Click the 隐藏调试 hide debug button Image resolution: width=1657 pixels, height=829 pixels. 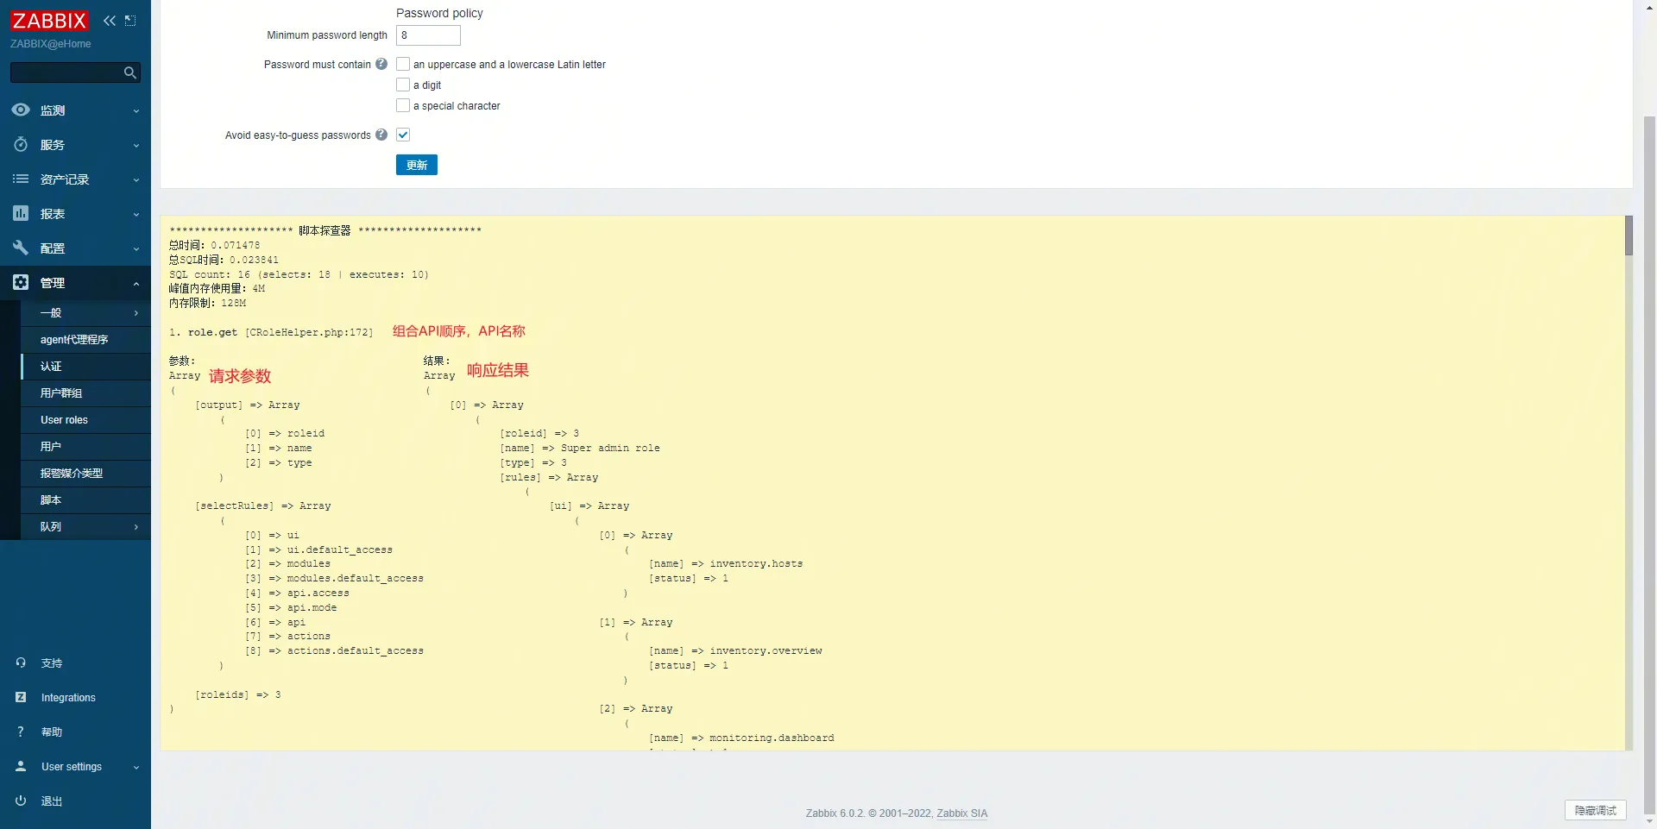click(1595, 810)
